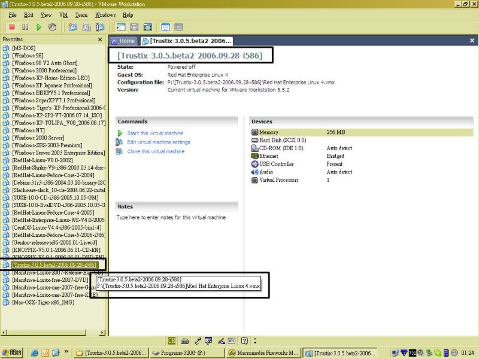
Task: Select [Windows XP Japanese Professional] in Favorites
Action: [x=52, y=86]
